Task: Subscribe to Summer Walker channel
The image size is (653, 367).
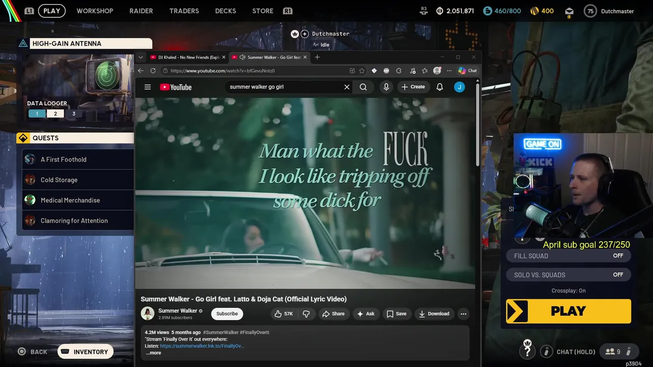Action: point(227,314)
